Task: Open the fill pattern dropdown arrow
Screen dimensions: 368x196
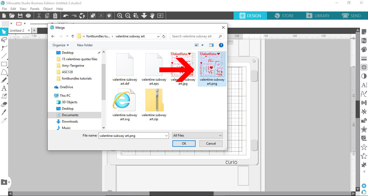Action: click(11, 24)
